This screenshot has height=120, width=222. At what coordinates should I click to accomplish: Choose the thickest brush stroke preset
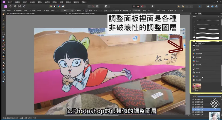pyautogui.click(x=208, y=38)
